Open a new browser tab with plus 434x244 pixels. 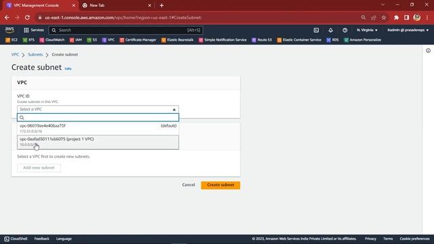(161, 5)
